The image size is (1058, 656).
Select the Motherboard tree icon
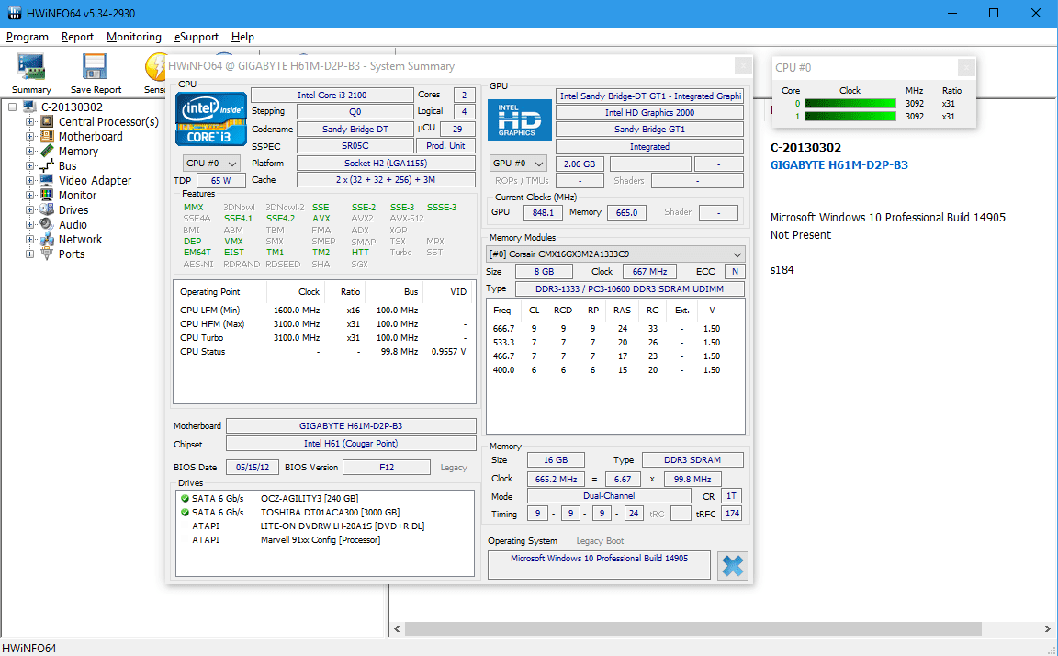click(x=47, y=136)
